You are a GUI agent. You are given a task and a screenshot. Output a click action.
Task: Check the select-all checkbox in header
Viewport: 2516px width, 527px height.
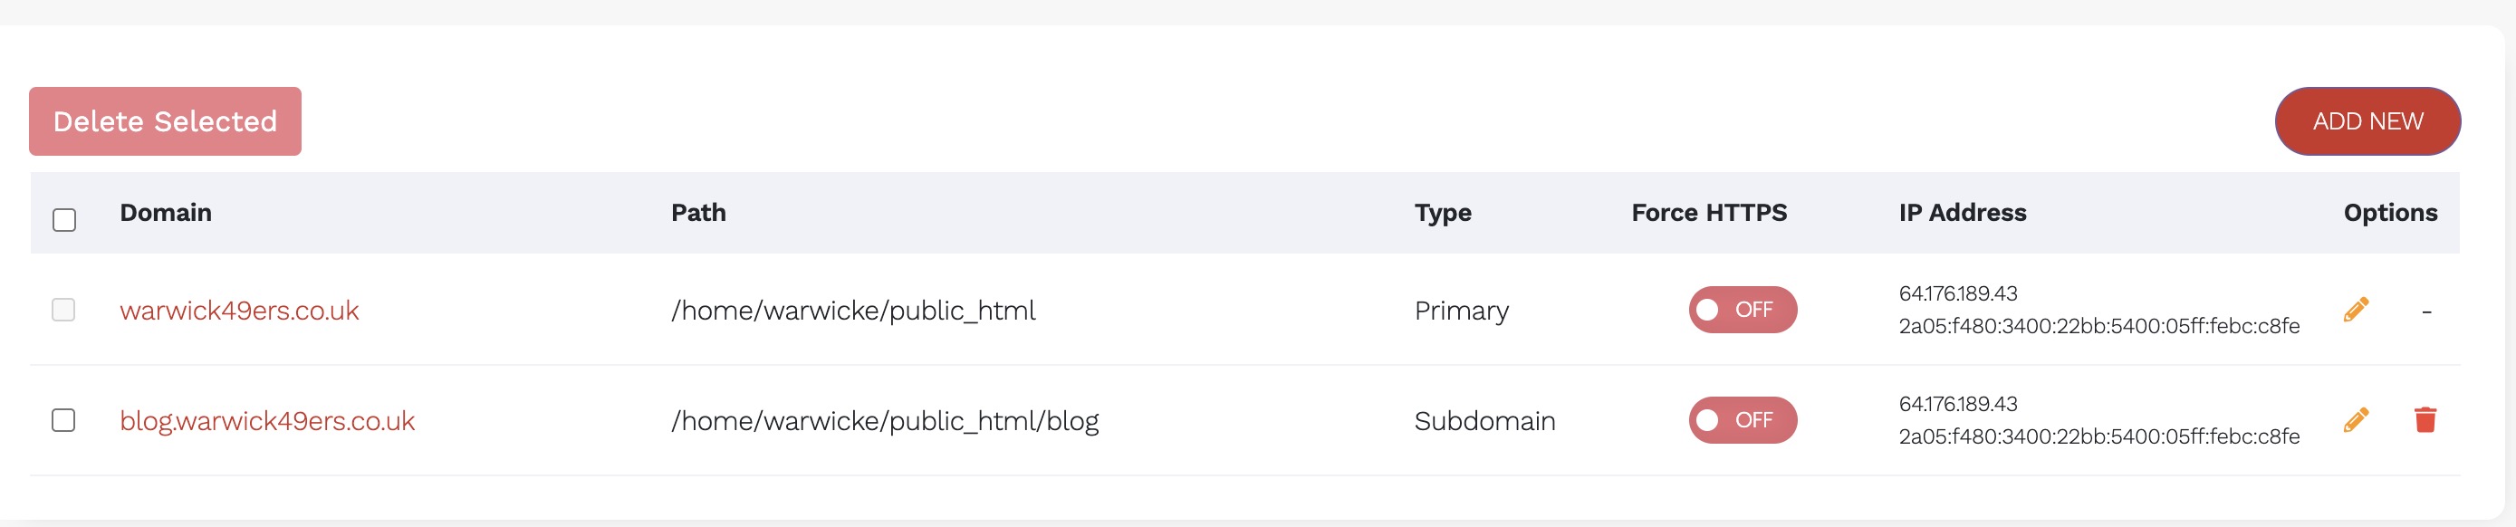pos(64,219)
